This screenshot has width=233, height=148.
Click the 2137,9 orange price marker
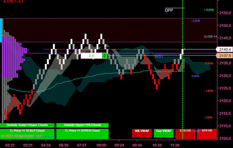224,56
